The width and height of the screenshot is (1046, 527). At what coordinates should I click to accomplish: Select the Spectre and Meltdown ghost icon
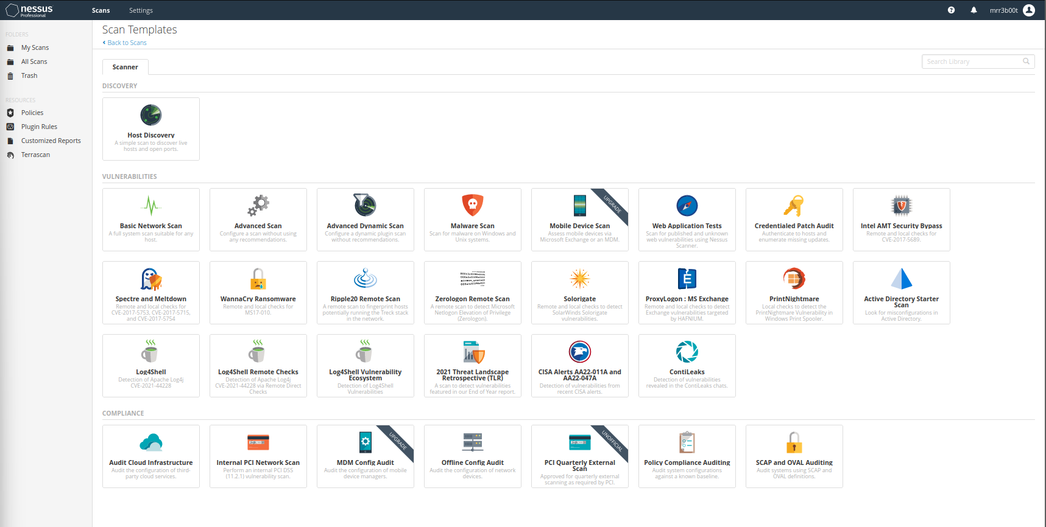(x=151, y=279)
